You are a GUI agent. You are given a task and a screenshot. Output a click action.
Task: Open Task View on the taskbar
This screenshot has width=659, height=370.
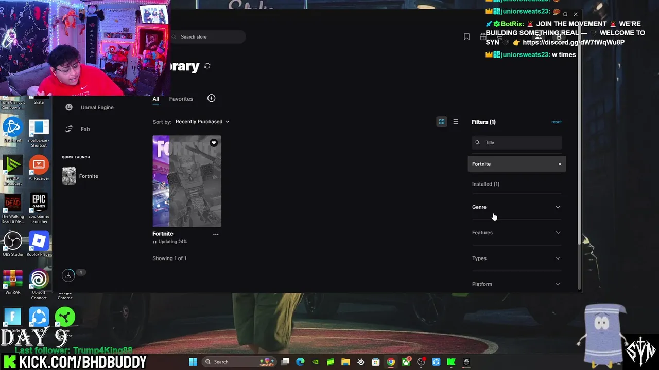pyautogui.click(x=286, y=362)
